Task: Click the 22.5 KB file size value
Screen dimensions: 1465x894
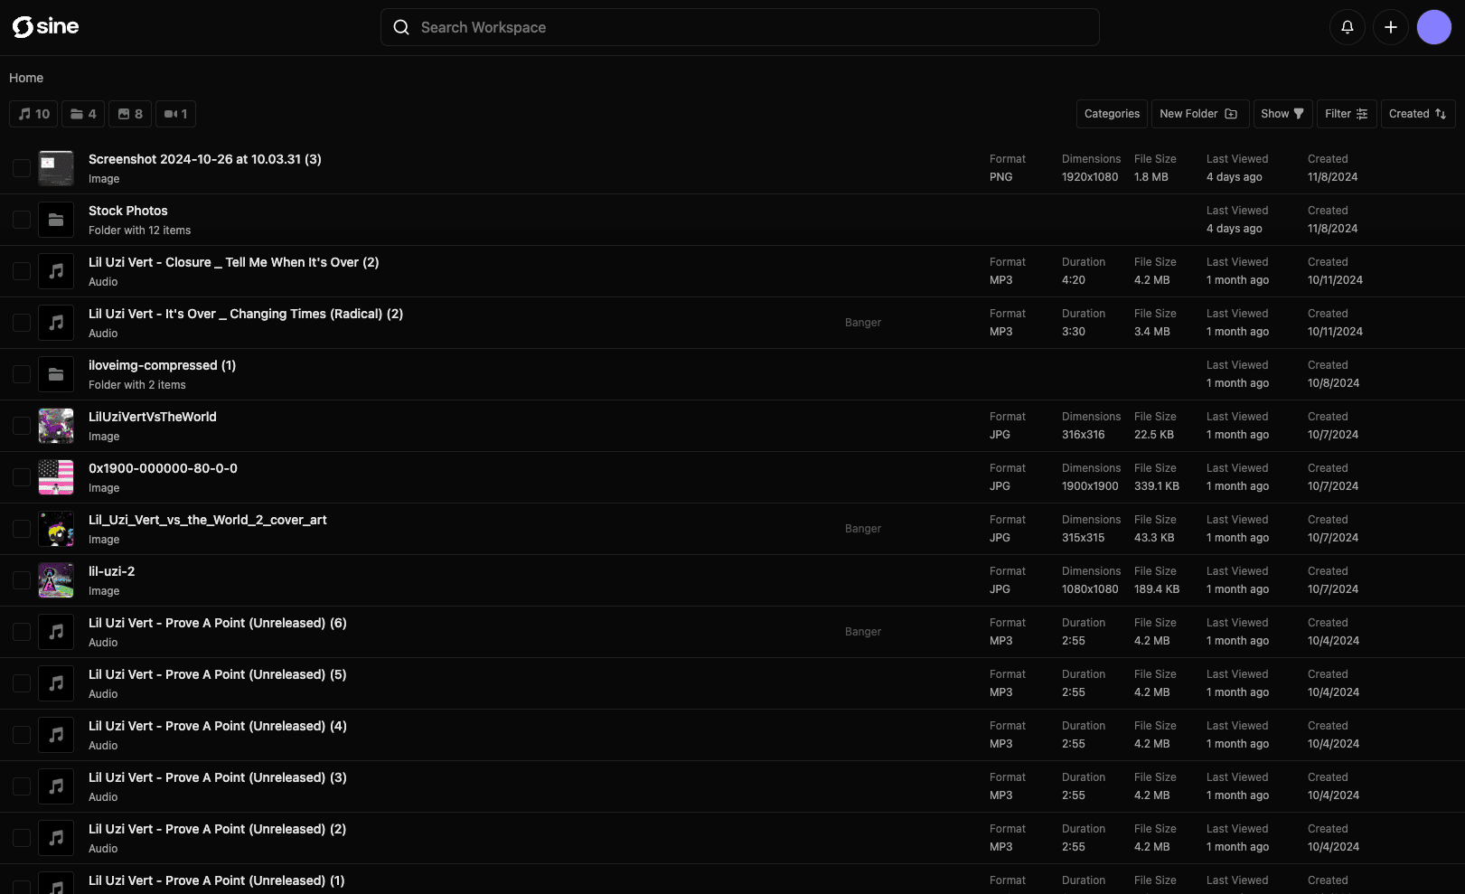Action: (x=1154, y=435)
